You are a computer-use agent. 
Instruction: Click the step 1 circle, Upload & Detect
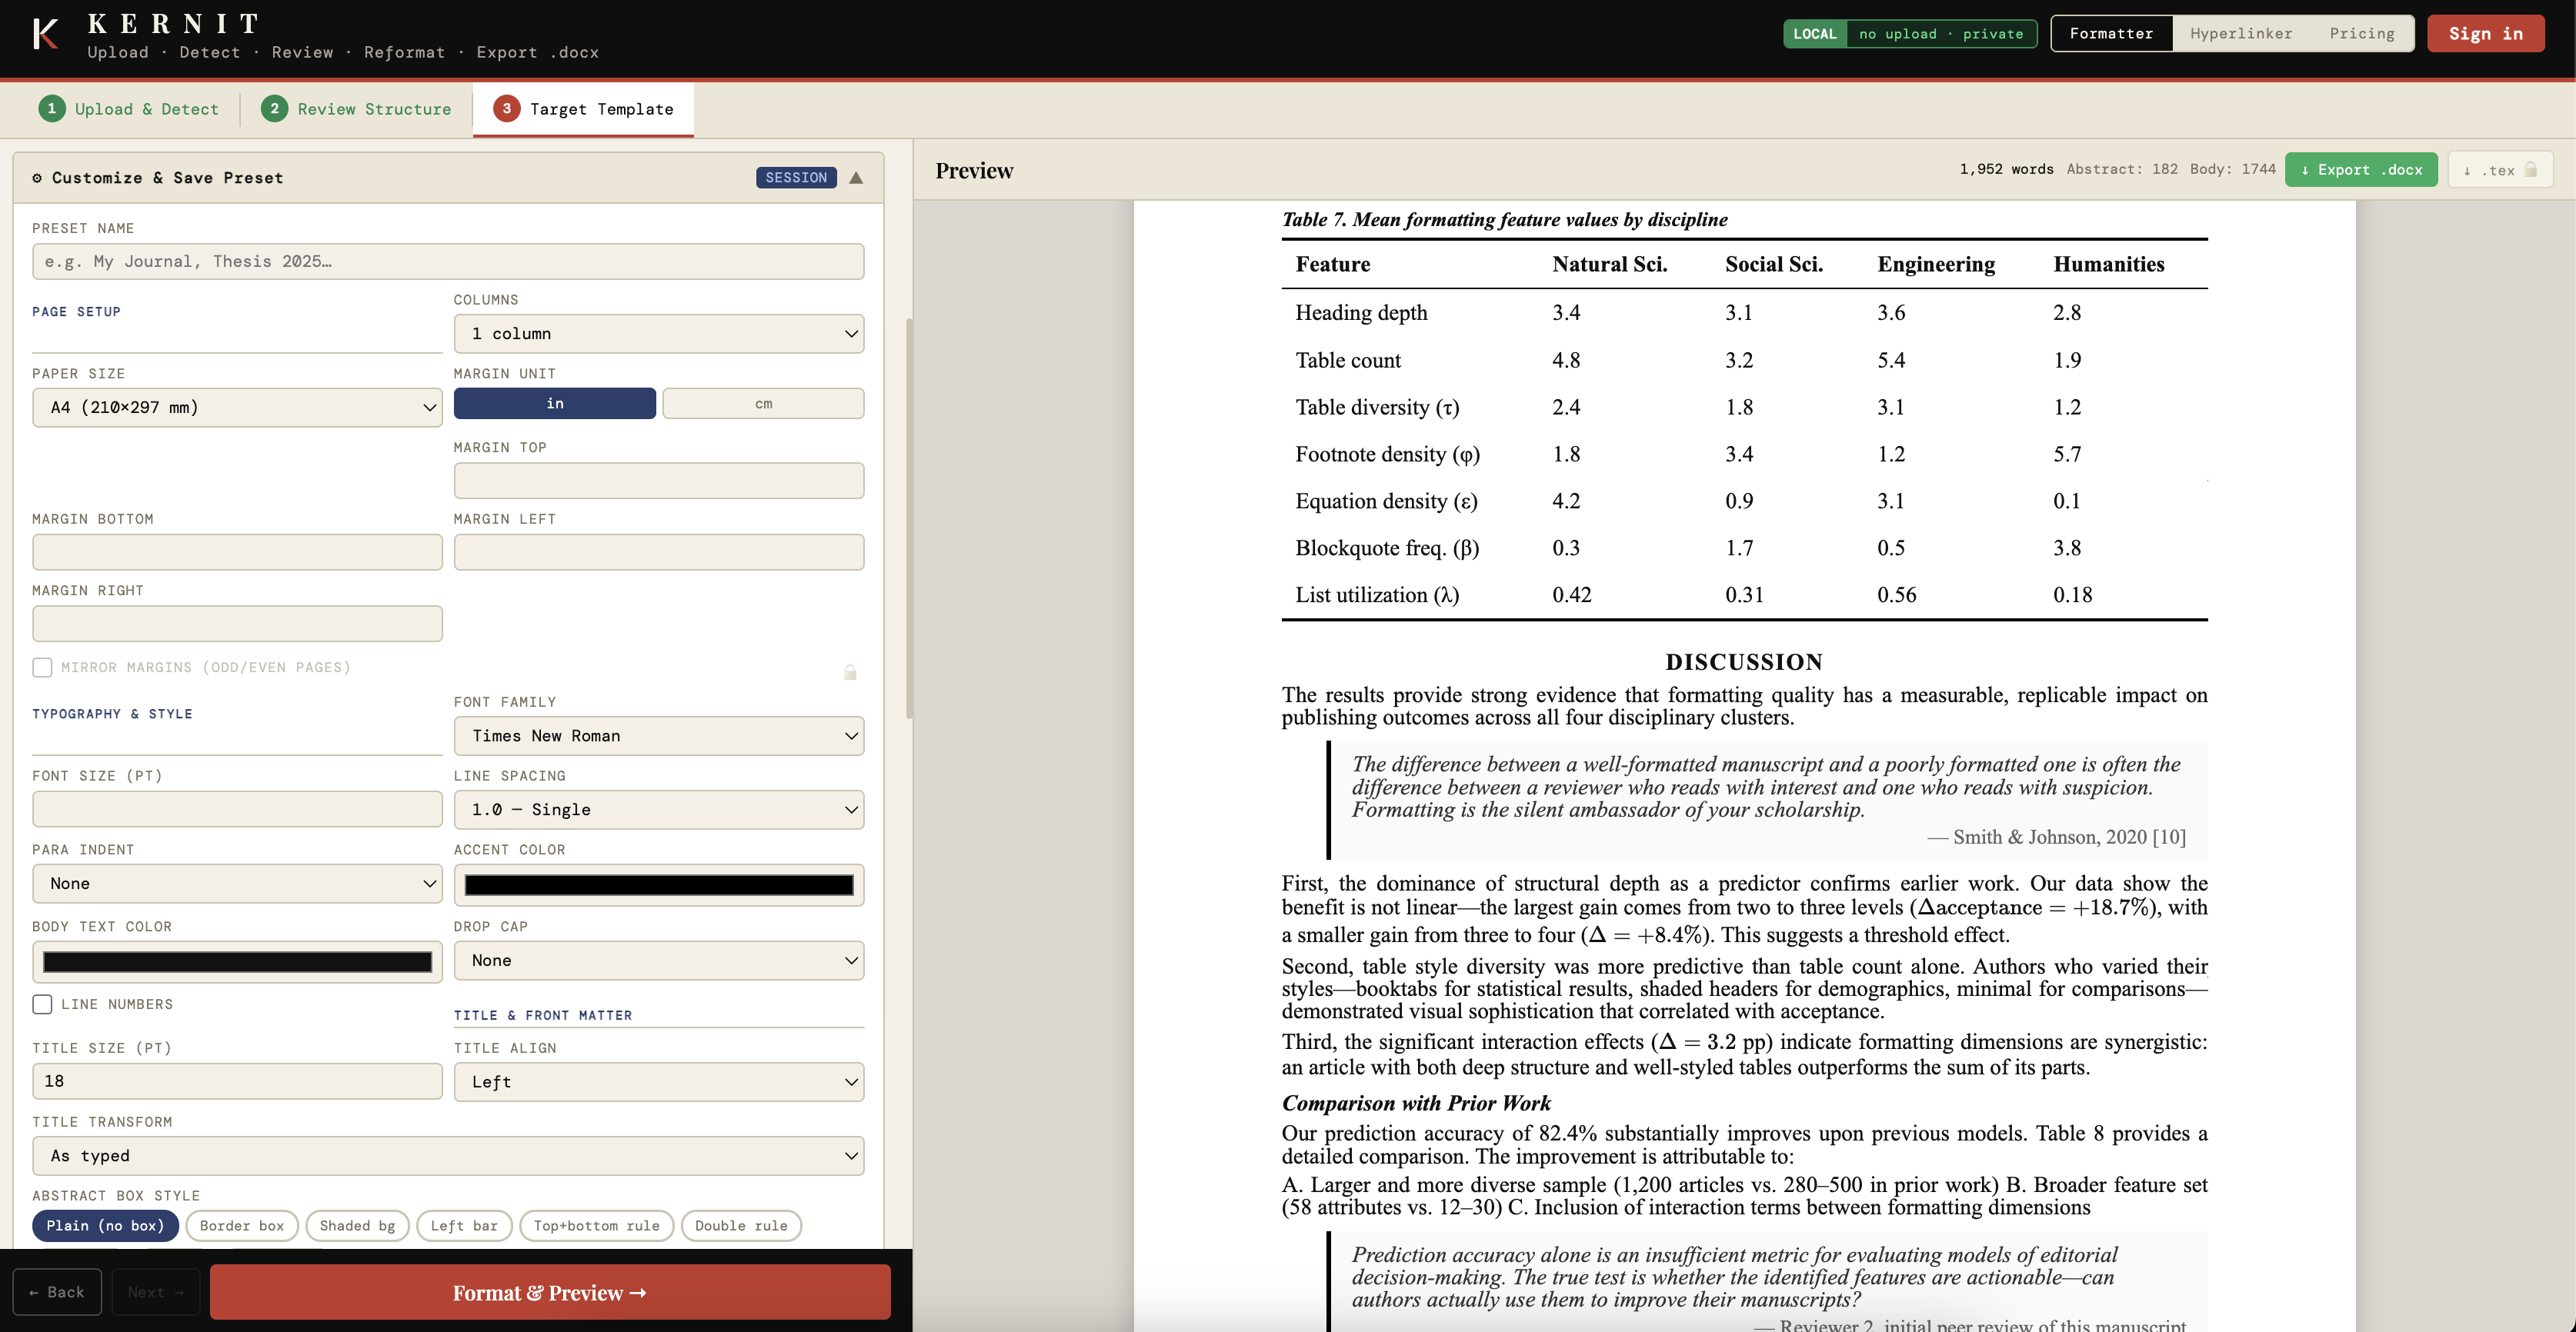[52, 109]
